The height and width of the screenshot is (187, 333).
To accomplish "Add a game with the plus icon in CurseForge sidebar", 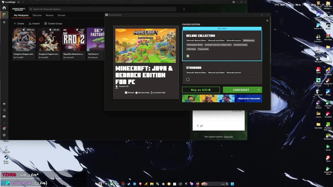I will (4, 22).
